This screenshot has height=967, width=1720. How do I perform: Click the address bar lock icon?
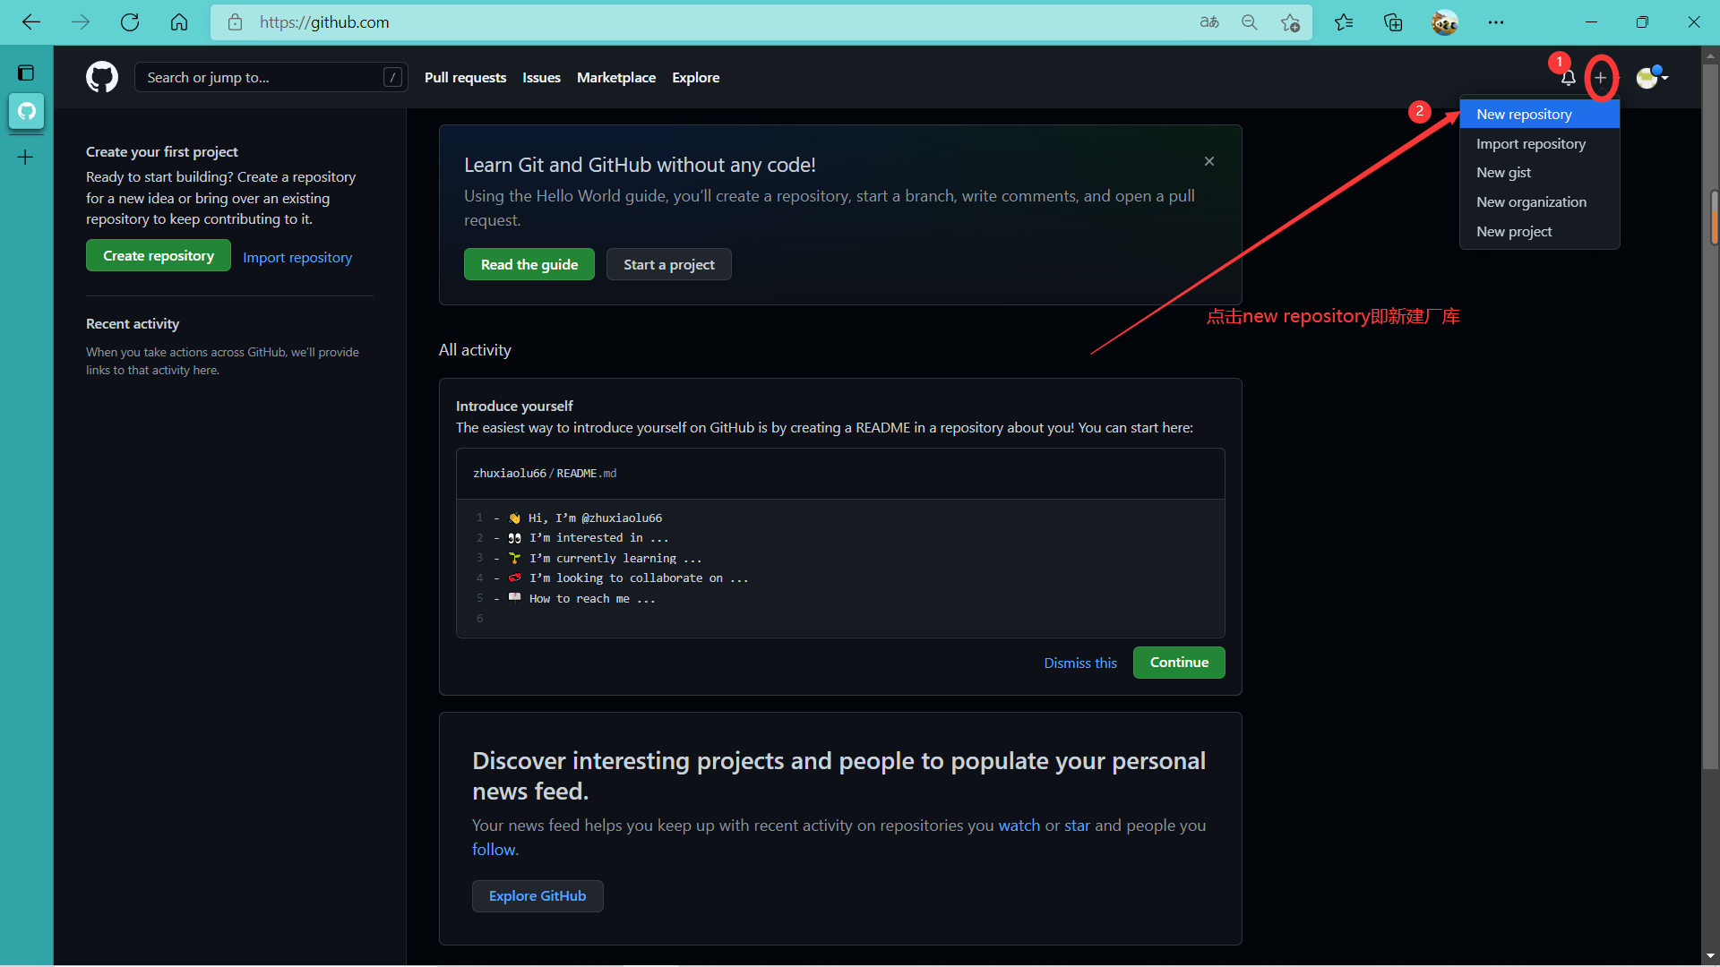[235, 22]
